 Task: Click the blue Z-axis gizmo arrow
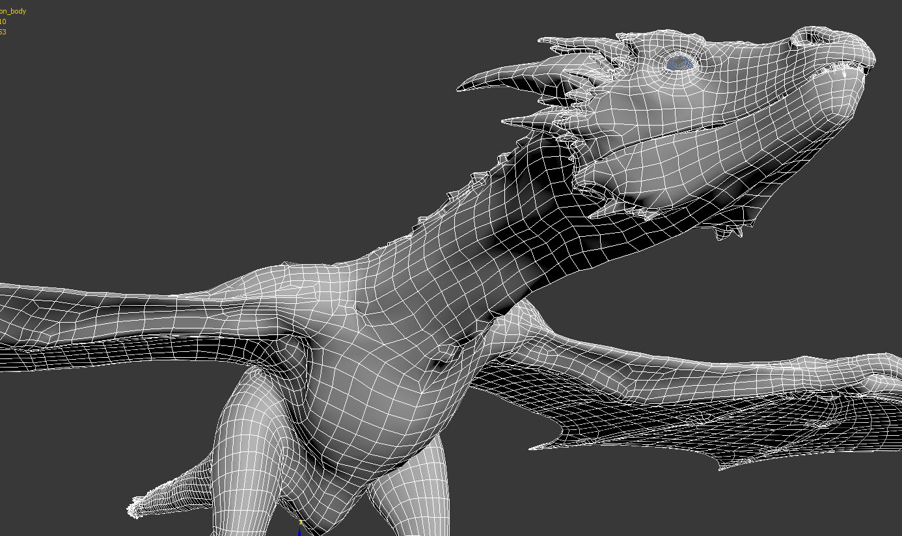(299, 532)
